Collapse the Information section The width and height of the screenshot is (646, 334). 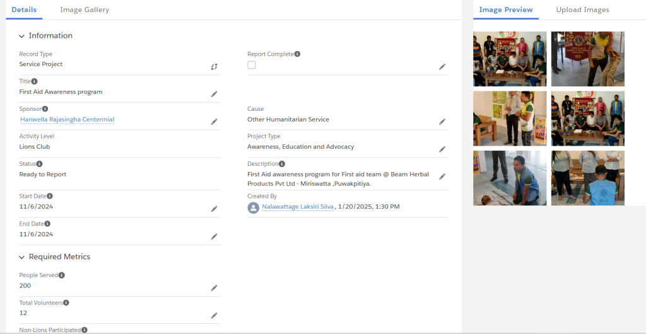click(21, 36)
